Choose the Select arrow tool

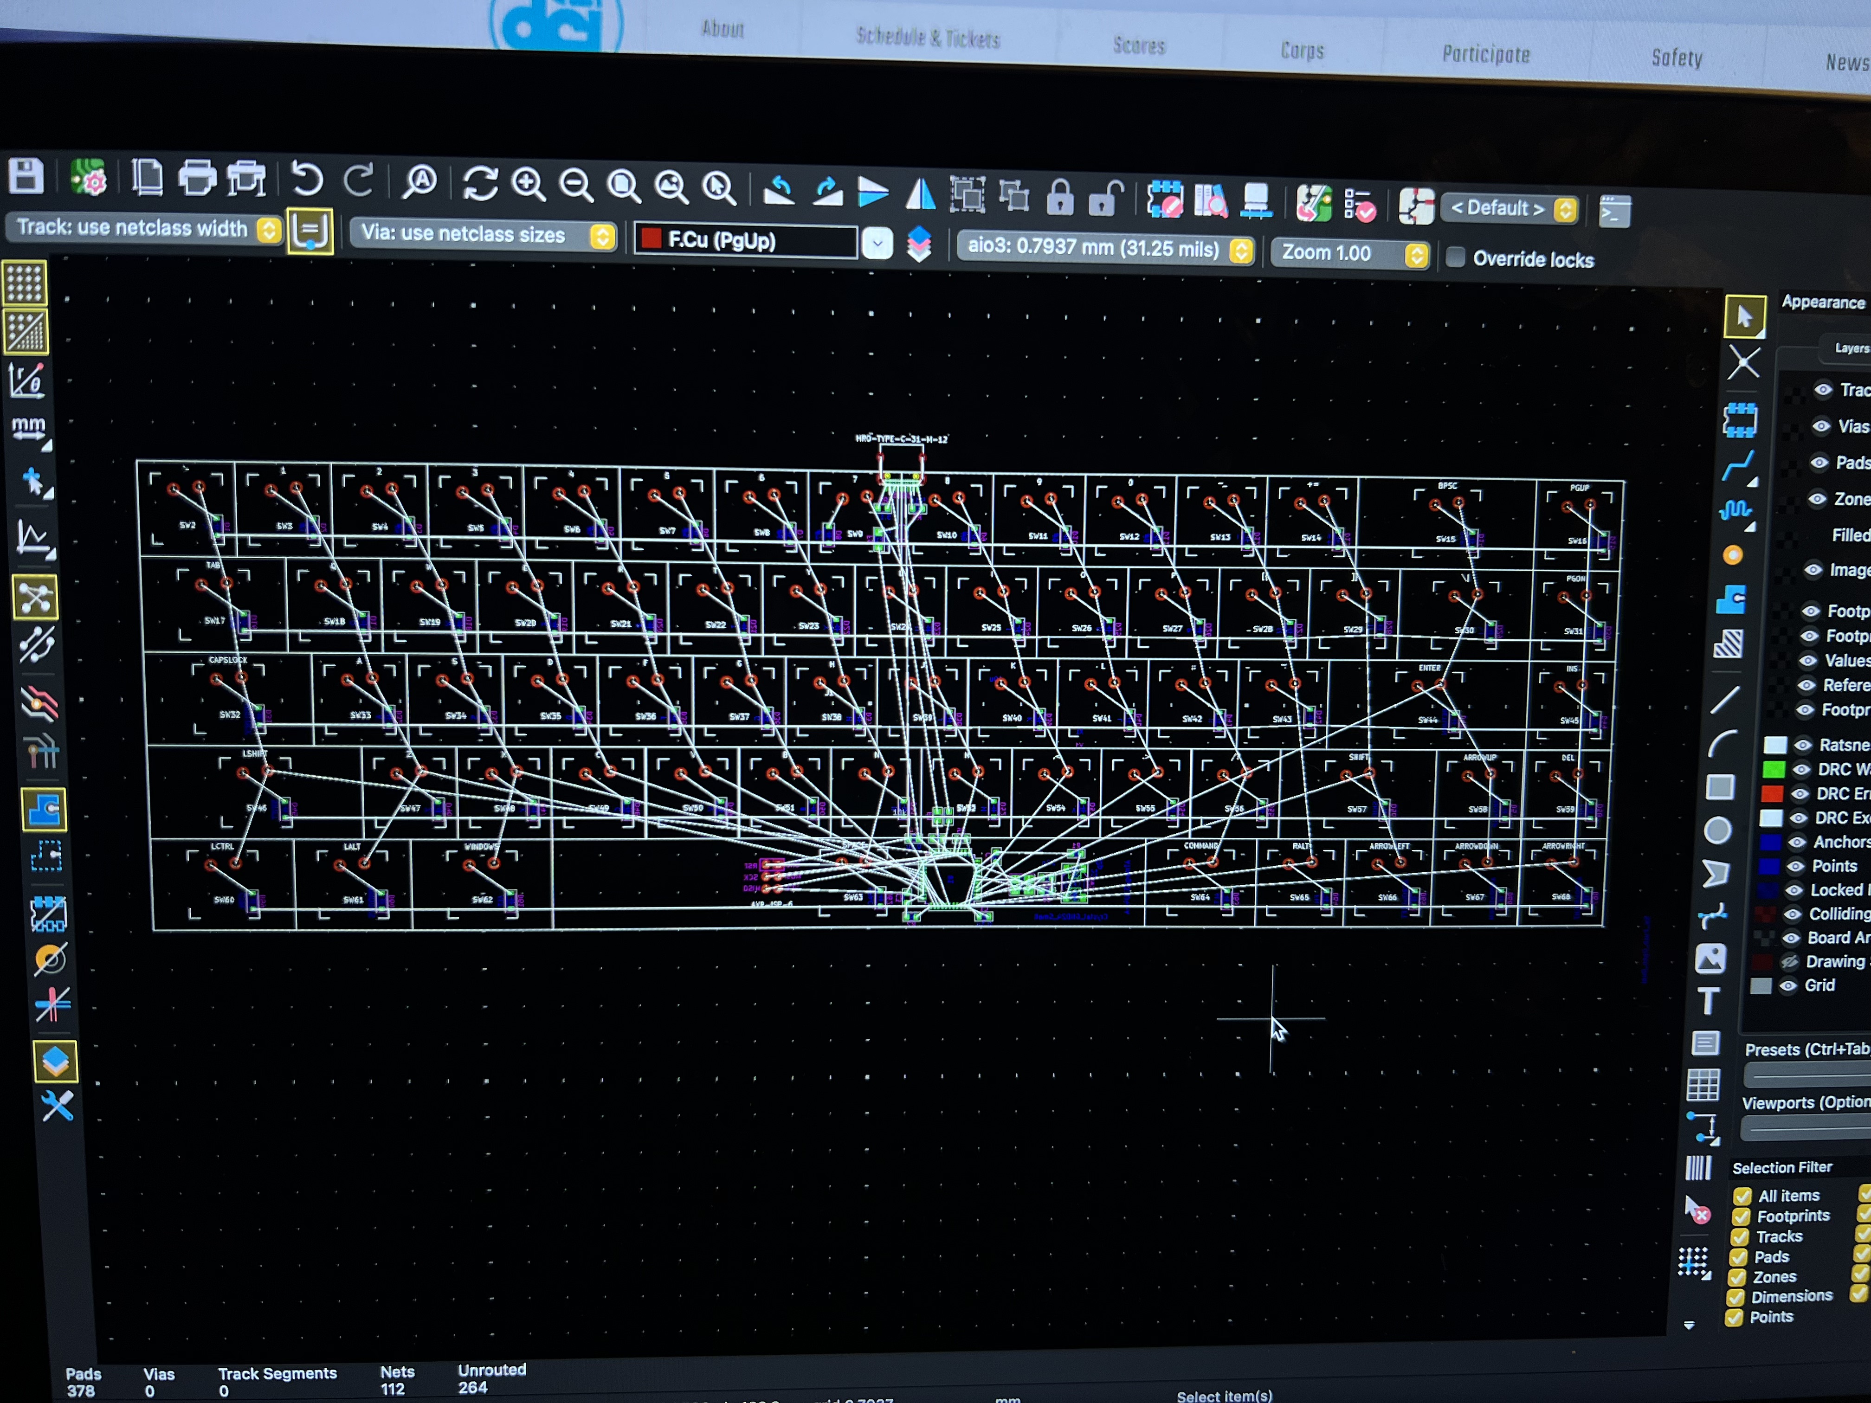1744,316
